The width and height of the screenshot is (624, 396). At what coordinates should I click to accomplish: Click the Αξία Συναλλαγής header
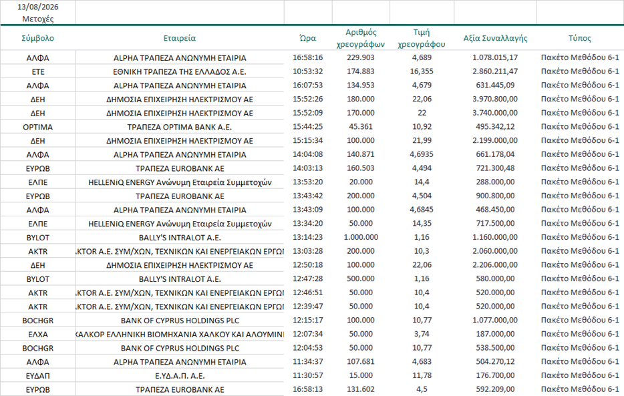[x=495, y=38]
